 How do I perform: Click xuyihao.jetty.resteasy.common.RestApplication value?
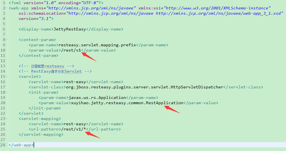(x=127, y=103)
